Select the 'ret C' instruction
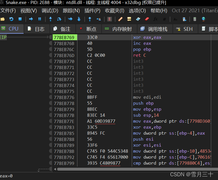The image size is (218, 180). click(139, 55)
